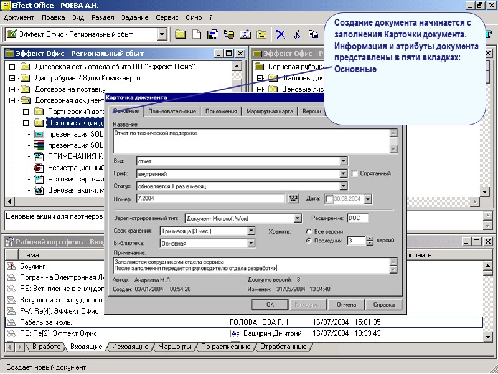This screenshot has height=374, width=498.
Task: Open the Статус dropdown list
Action: [x=344, y=186]
